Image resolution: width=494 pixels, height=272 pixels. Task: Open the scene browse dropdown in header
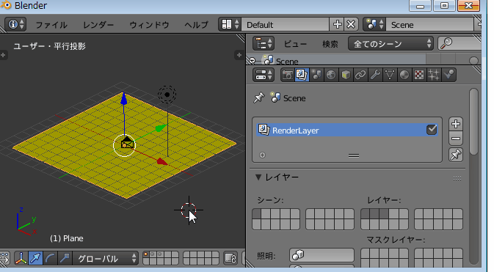(374, 24)
